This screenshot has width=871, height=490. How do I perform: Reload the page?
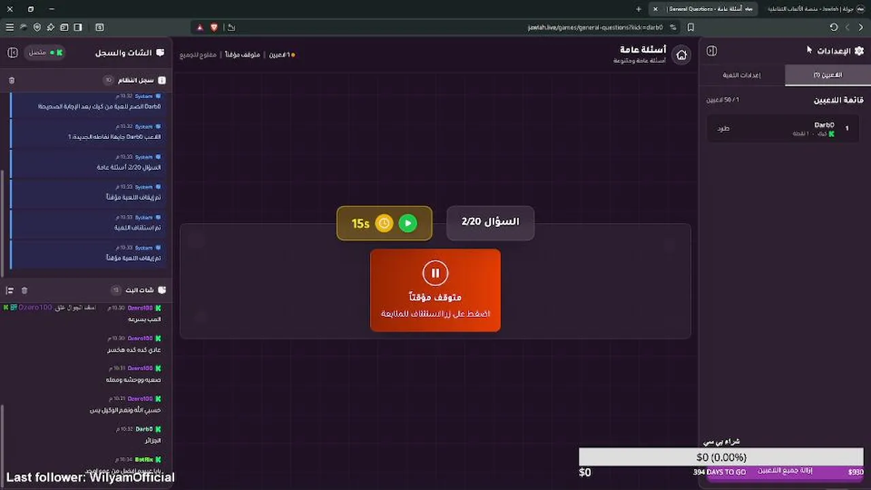(x=834, y=27)
